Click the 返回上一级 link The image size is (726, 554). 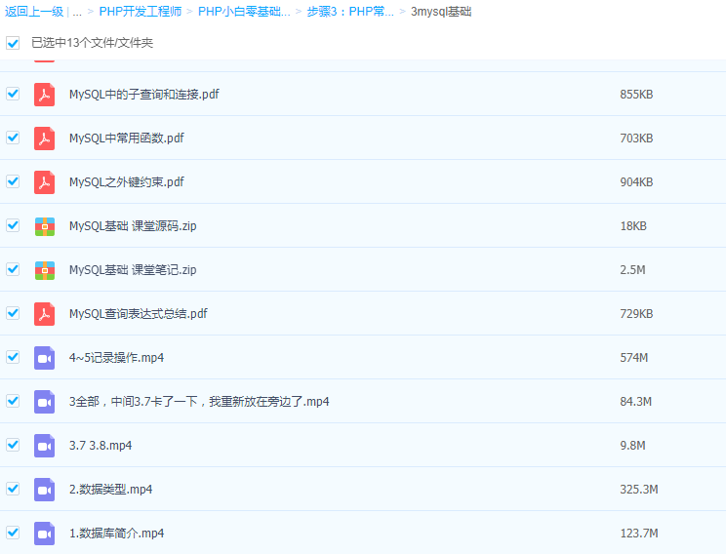[32, 12]
